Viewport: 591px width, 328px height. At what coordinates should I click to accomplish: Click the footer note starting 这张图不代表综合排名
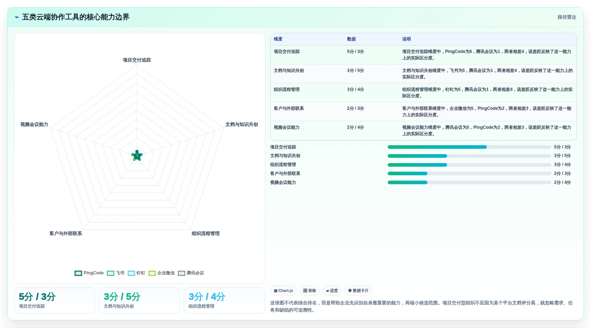pyautogui.click(x=421, y=307)
